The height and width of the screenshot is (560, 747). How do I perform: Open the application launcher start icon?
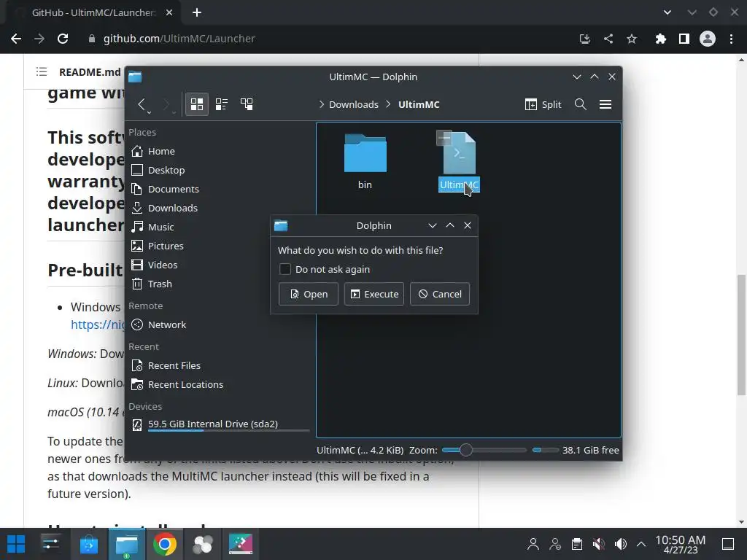pos(16,544)
